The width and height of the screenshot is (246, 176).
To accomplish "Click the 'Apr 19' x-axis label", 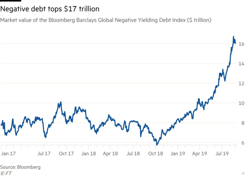I will pyautogui.click(x=199, y=153).
